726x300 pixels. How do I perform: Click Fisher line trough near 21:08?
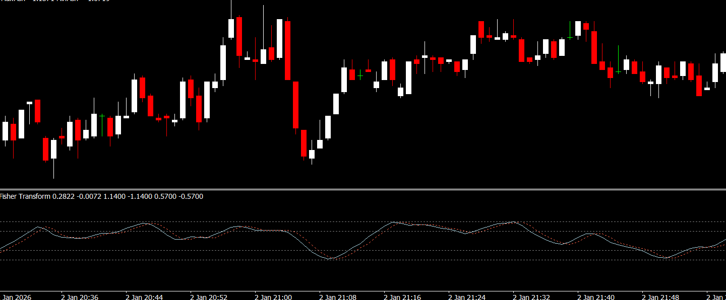(331, 259)
